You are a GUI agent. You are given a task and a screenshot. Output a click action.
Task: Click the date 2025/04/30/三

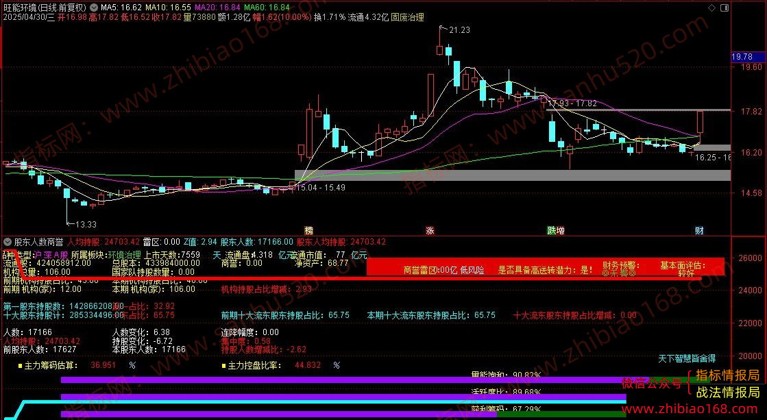(29, 17)
